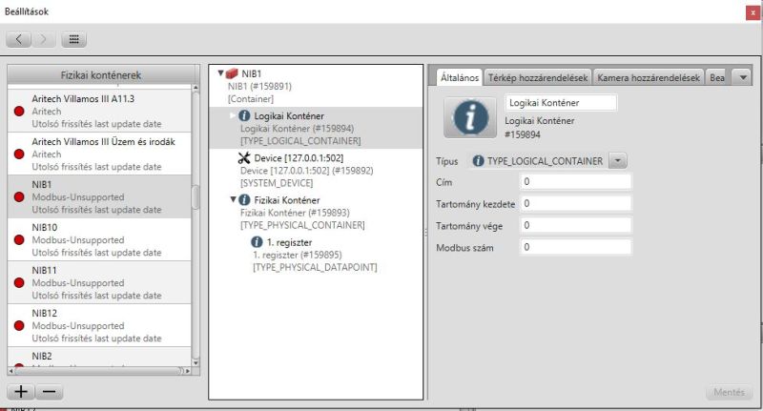The image size is (763, 411).
Task: Collapse the Fizikai Konténer tree node
Action: click(x=233, y=199)
